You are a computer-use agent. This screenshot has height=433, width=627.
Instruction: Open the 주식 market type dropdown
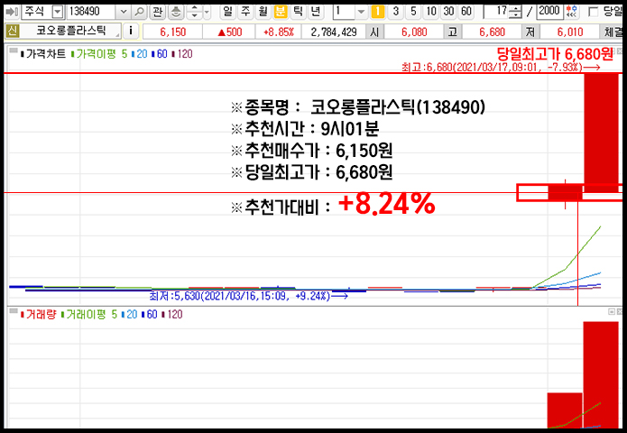click(58, 12)
